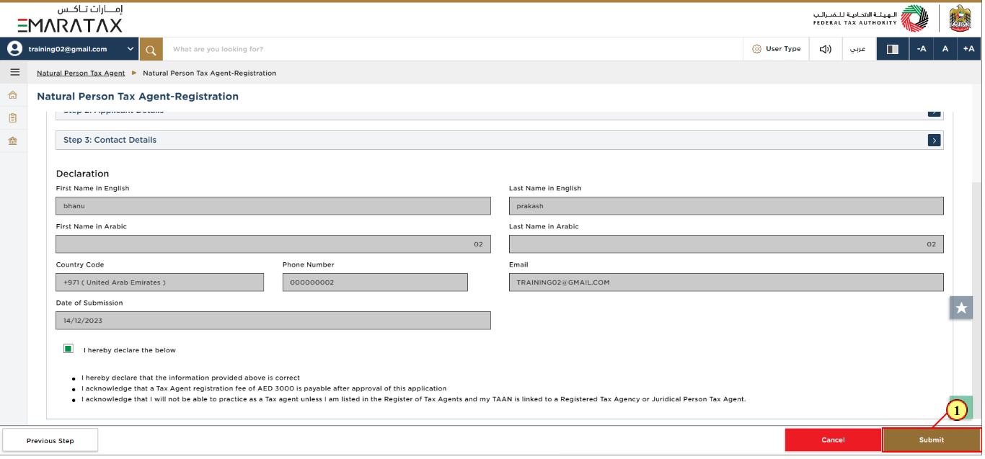Click the Federal Tax Authority logo
This screenshot has width=985, height=459.
(870, 18)
